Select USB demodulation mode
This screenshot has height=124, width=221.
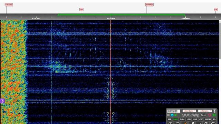coord(195,119)
